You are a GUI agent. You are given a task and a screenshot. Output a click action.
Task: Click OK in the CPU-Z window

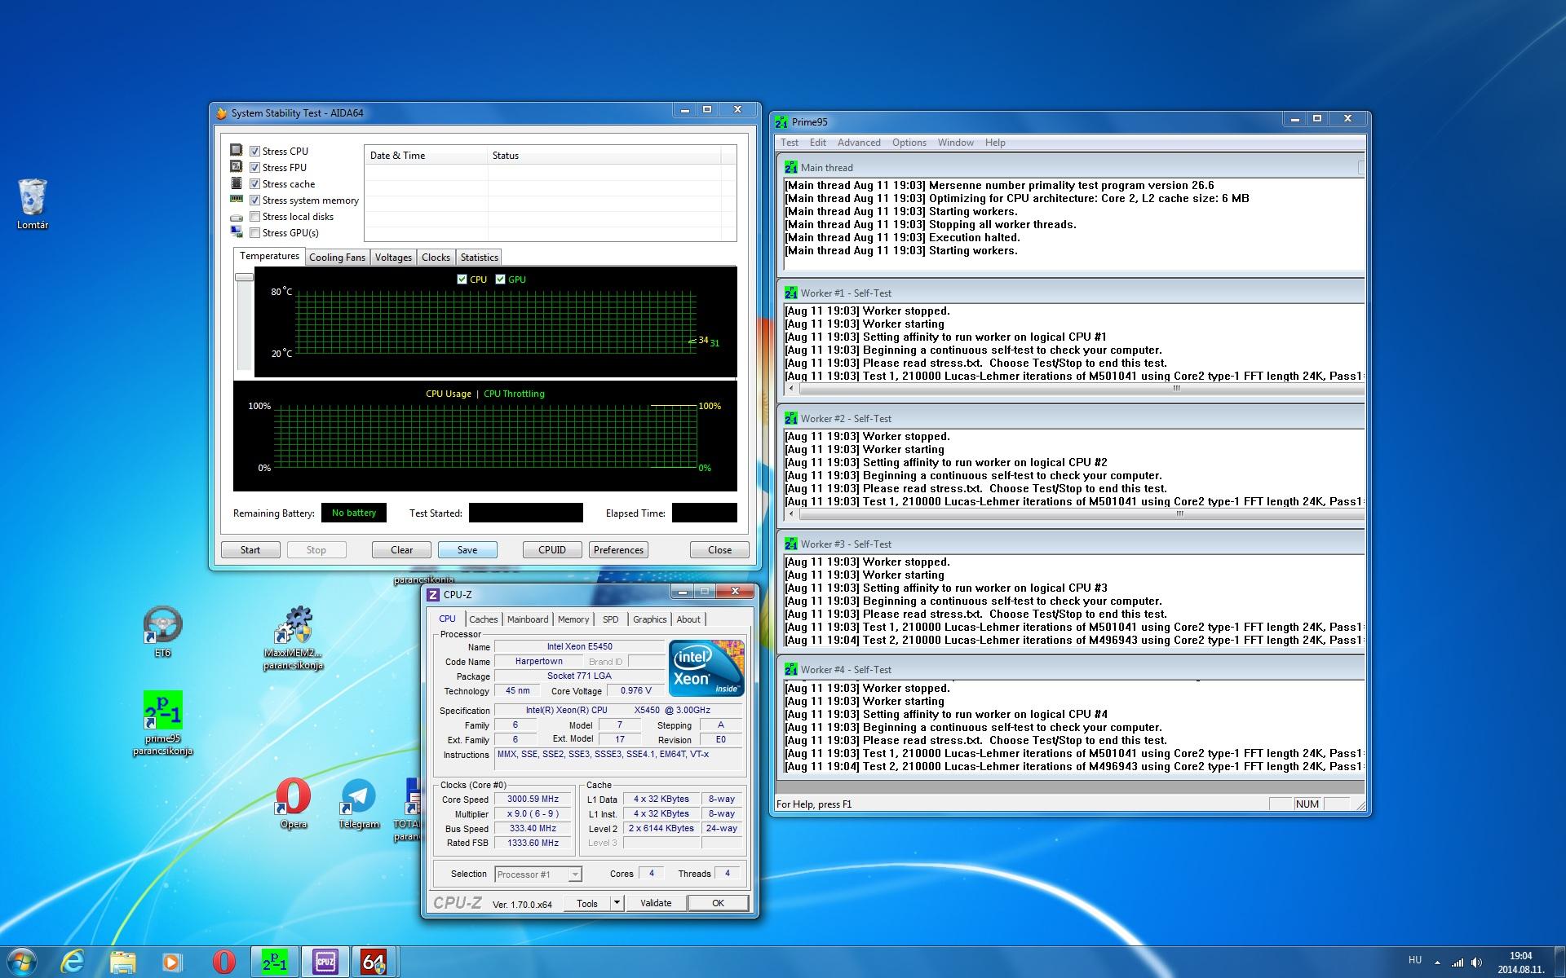tap(718, 903)
